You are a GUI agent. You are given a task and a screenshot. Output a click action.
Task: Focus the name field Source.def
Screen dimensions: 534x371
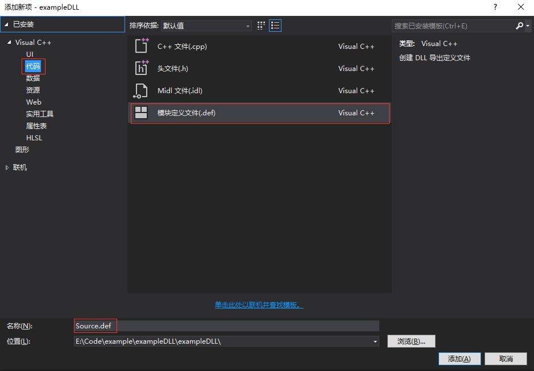(x=226, y=326)
